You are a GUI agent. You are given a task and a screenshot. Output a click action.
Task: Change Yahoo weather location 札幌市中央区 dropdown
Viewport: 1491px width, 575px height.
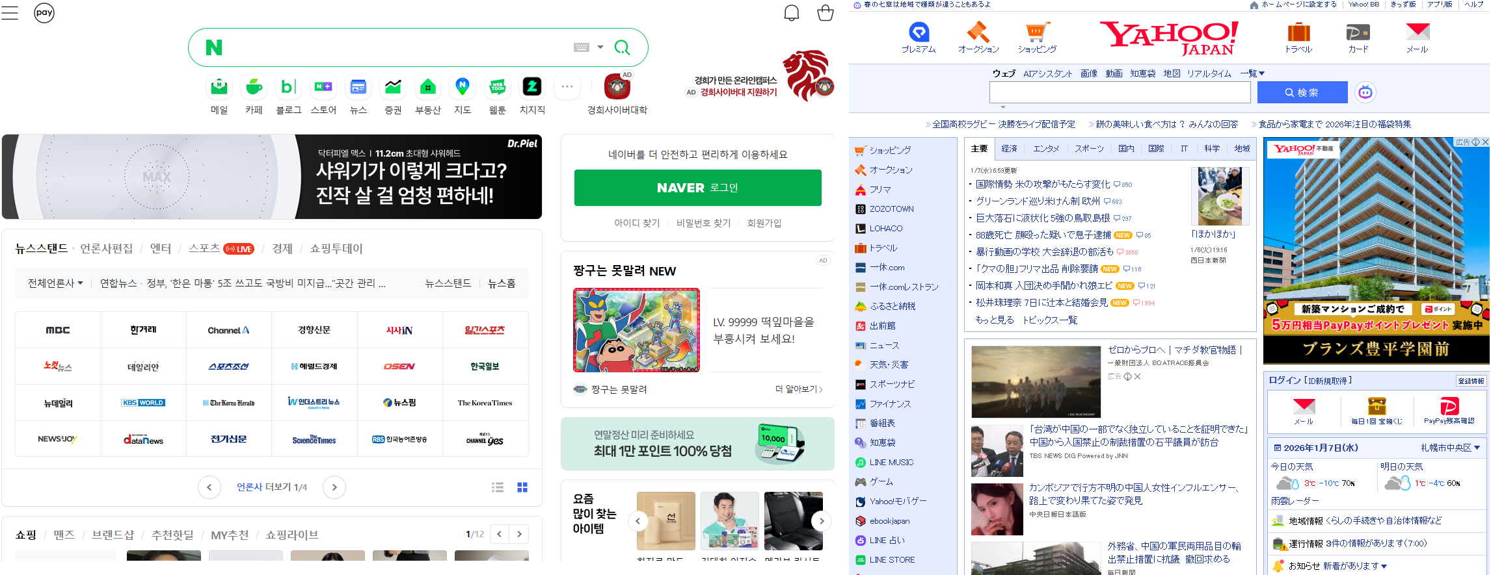coord(1451,448)
